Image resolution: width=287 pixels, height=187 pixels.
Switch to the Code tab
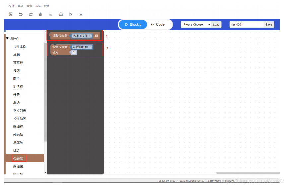(158, 24)
